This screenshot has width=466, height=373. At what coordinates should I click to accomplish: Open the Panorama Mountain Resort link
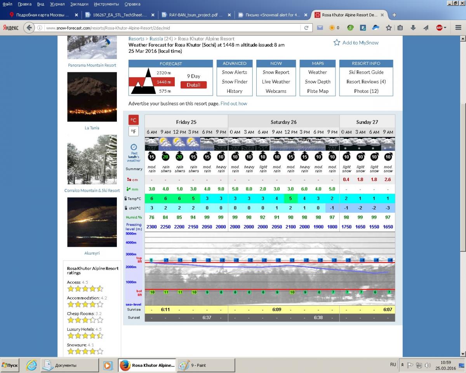coord(92,65)
